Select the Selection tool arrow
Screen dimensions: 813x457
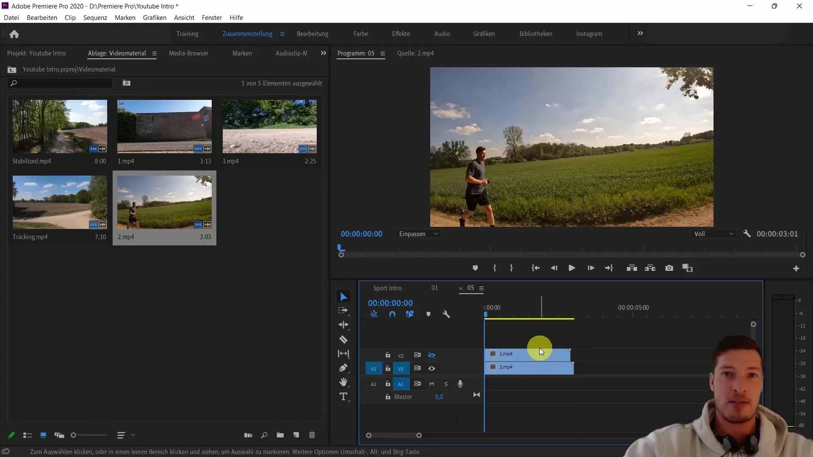point(343,297)
